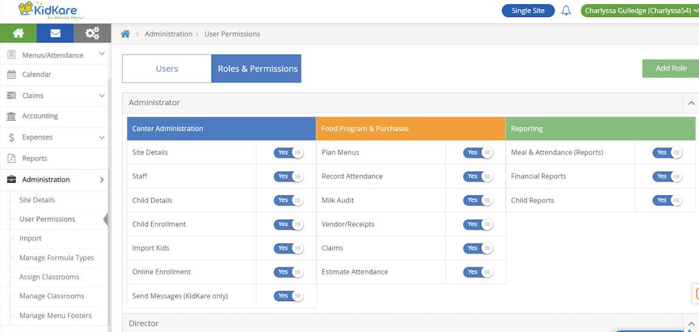Click the Add Role button
The image size is (699, 332).
671,68
